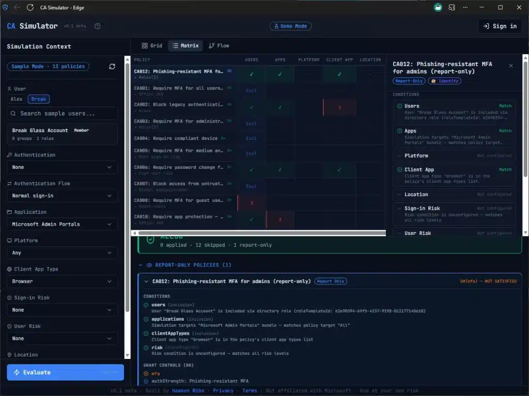Screen dimensions: 529x396
Task: Click the Search sample users field
Action: (62, 114)
